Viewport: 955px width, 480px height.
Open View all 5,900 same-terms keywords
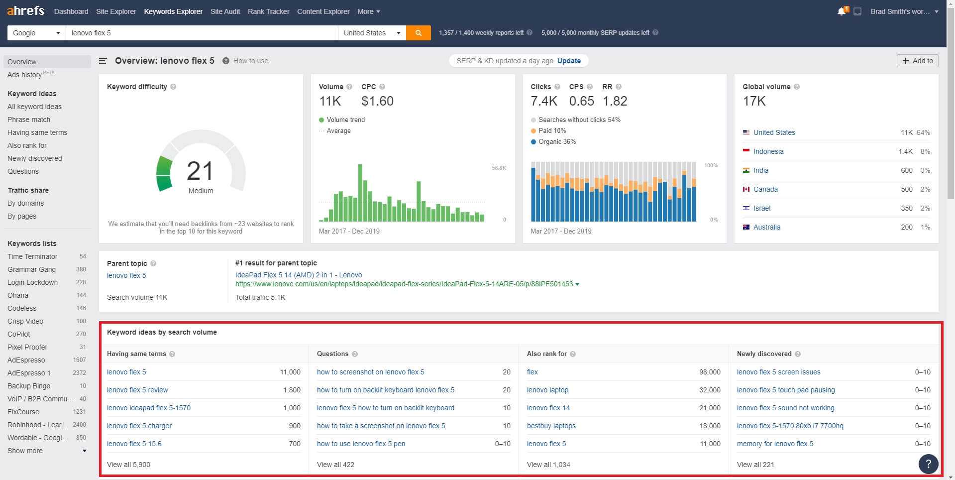(x=128, y=465)
